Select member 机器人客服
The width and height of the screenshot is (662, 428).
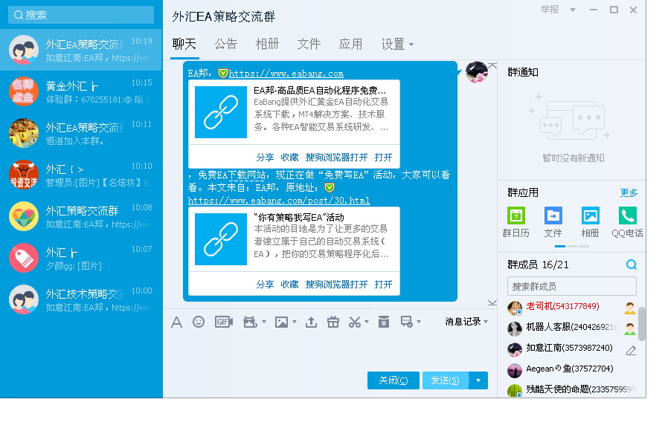(x=572, y=328)
